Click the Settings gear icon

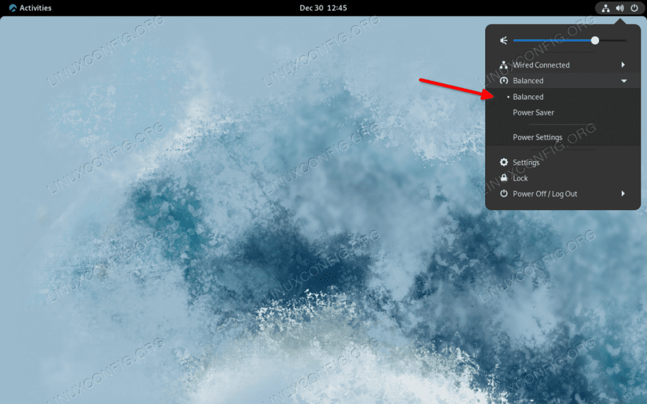(x=504, y=162)
